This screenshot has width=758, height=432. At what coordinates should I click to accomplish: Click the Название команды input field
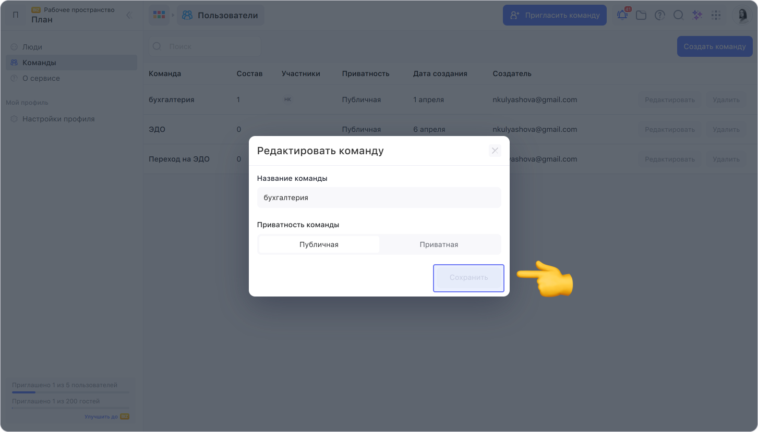379,198
